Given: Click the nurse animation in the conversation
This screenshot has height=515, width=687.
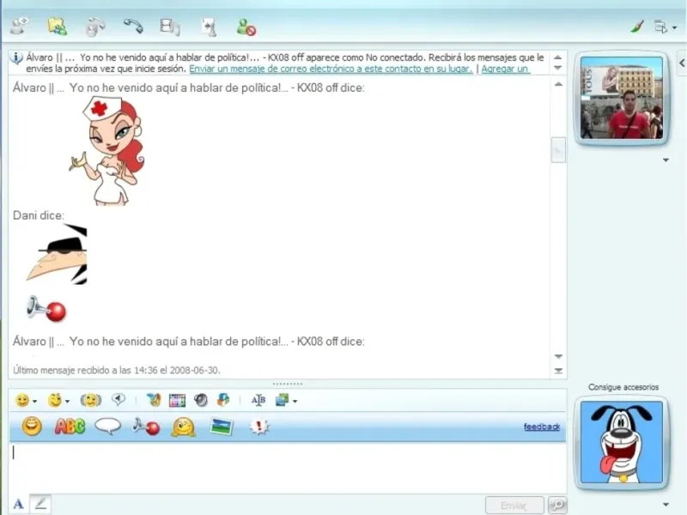Looking at the screenshot, I should coord(106,149).
